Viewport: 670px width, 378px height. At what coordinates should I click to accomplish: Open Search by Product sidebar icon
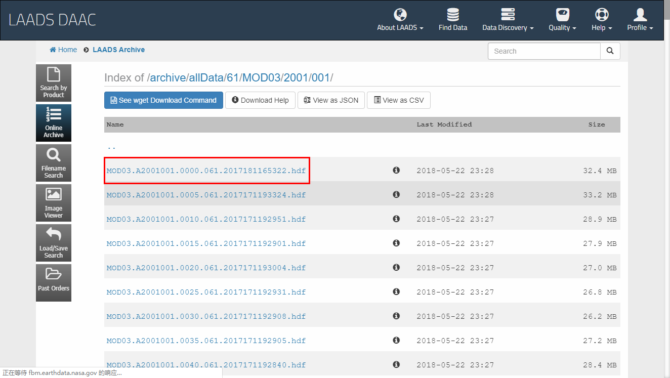54,83
